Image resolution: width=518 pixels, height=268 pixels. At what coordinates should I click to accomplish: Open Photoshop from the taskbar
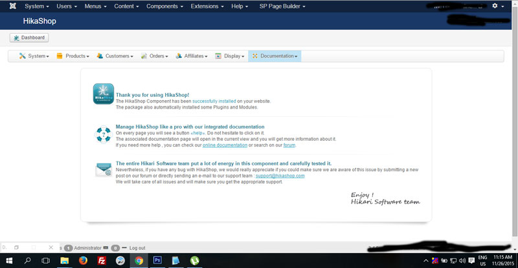[x=157, y=260]
